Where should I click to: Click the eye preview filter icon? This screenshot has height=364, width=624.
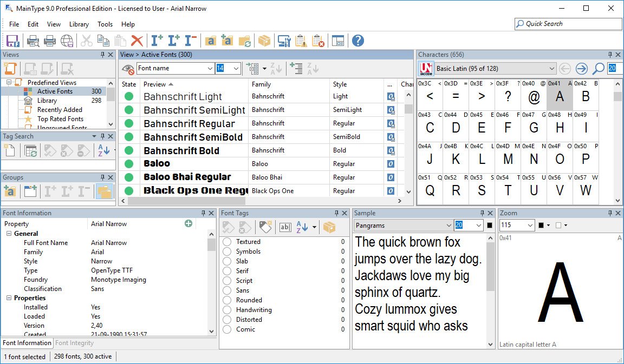[x=128, y=69]
